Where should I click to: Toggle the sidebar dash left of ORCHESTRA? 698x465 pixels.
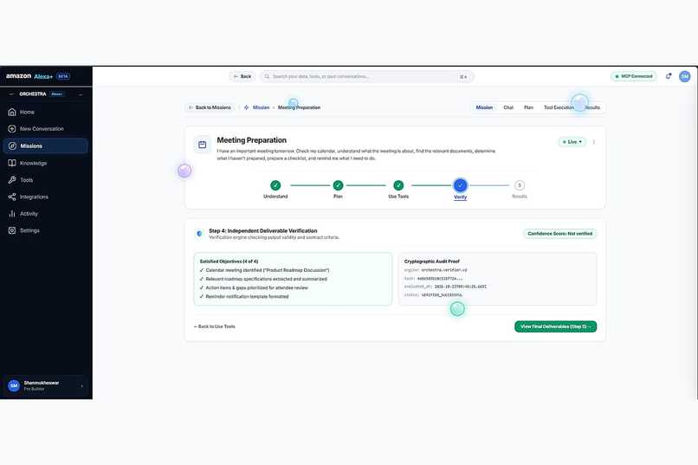tap(11, 94)
